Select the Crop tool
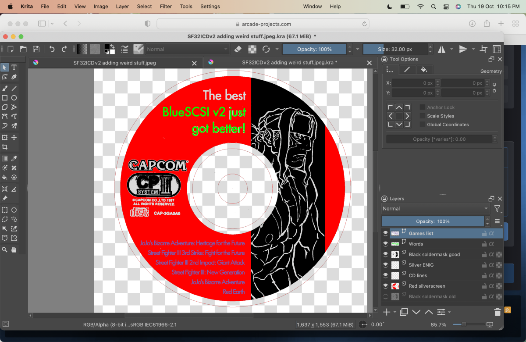This screenshot has width=526, height=342. pos(5,147)
